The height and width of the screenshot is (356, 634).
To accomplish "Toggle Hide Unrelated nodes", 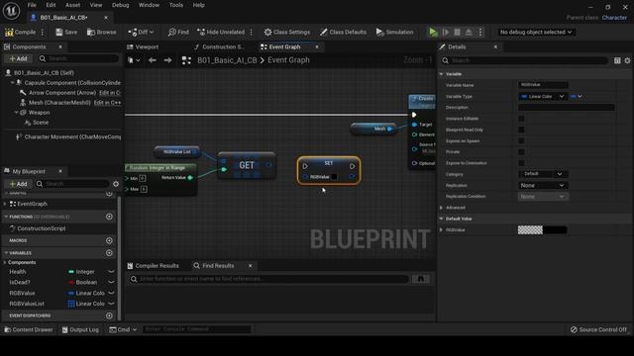I will point(221,32).
